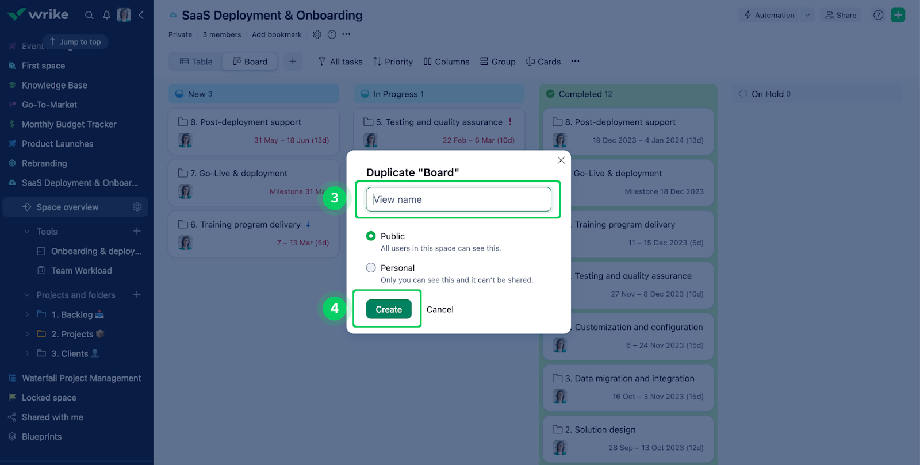Select the Personal visibility option

(371, 268)
